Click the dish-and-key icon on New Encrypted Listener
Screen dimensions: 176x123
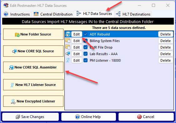coord(13,102)
